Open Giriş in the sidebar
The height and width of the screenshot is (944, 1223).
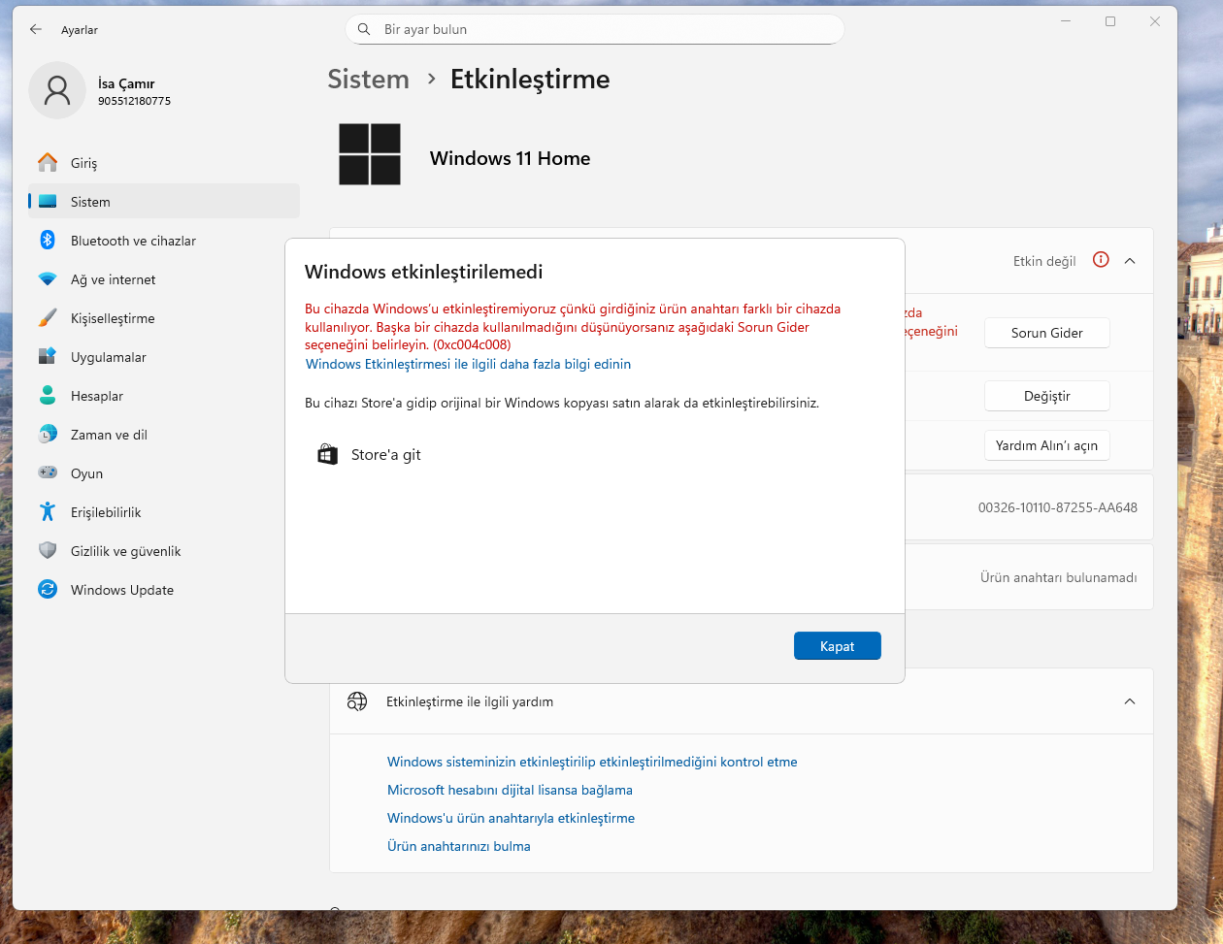pyautogui.click(x=164, y=163)
